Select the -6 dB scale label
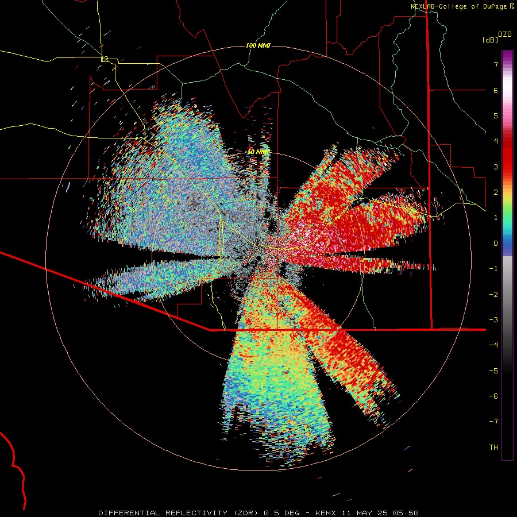Image resolution: width=517 pixels, height=517 pixels. coord(493,396)
